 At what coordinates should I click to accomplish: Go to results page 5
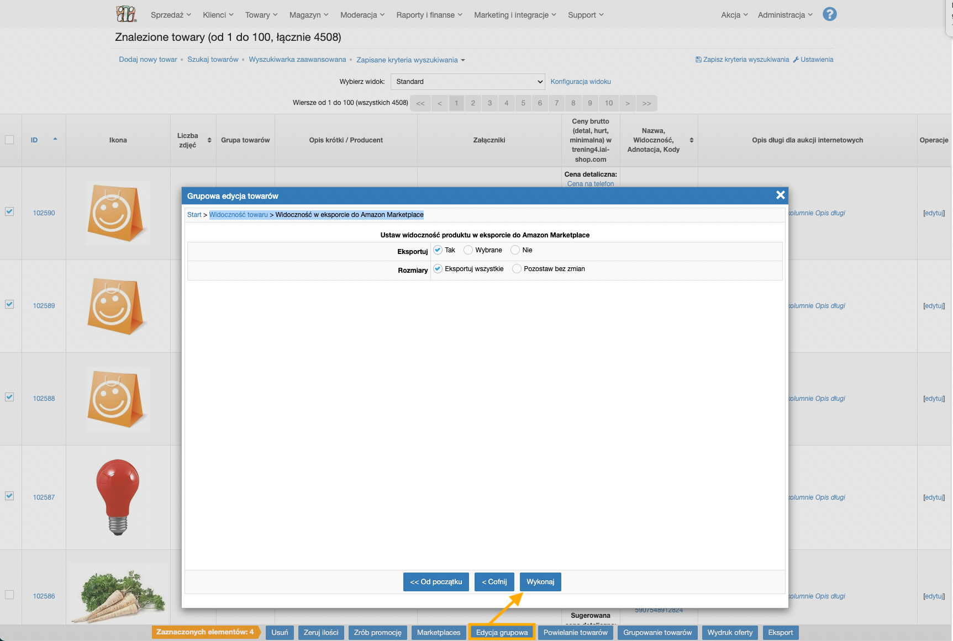pyautogui.click(x=523, y=103)
